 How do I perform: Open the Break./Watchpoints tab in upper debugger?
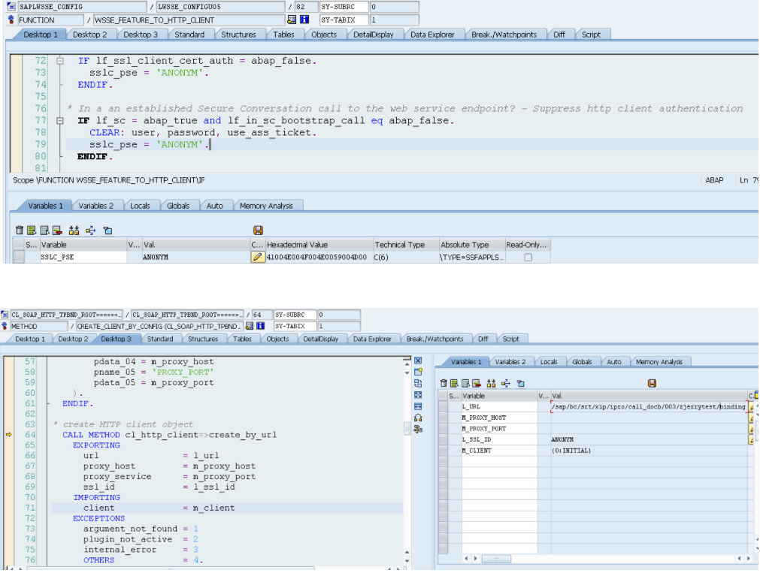pos(504,35)
